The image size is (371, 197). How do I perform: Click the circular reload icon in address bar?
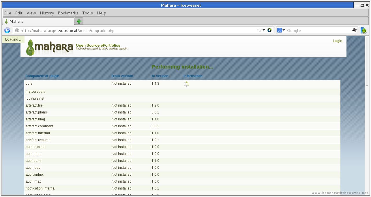(x=270, y=30)
